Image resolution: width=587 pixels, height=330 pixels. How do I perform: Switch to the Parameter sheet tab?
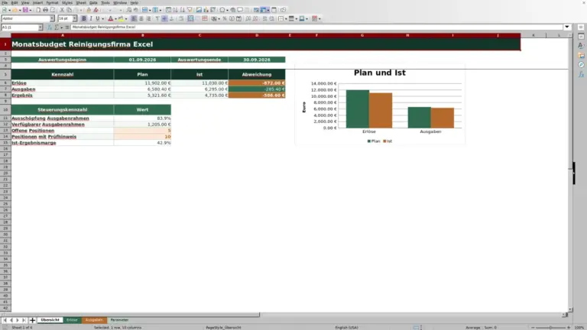pyautogui.click(x=119, y=320)
